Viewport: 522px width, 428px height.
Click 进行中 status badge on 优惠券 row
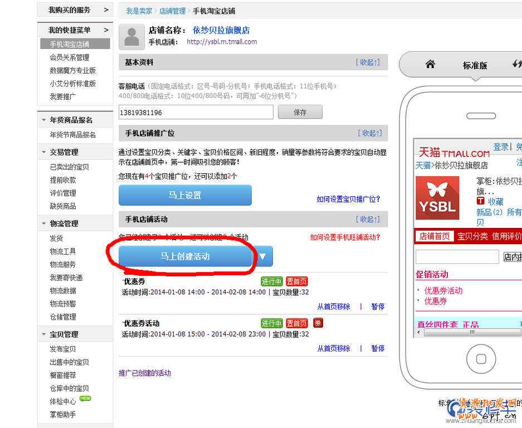272,281
